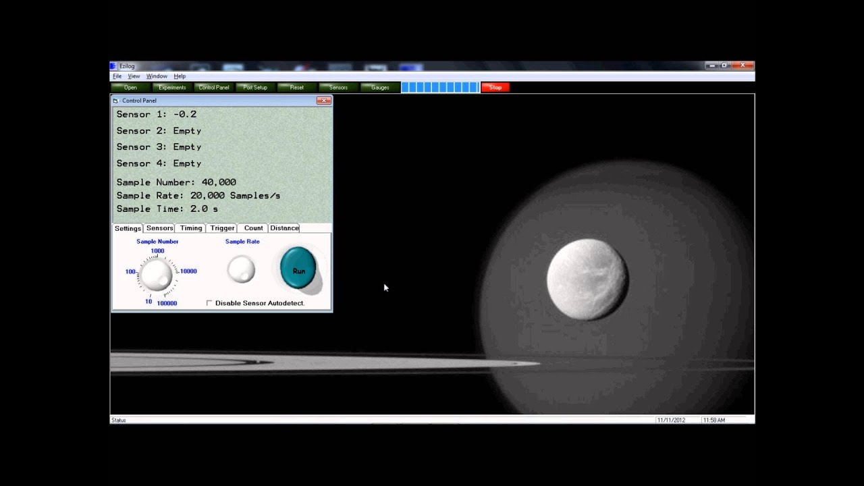This screenshot has height=486, width=864.
Task: Switch to the Sensors tab
Action: (160, 228)
